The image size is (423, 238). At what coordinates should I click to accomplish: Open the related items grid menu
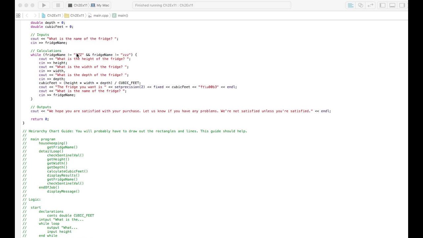click(x=18, y=16)
